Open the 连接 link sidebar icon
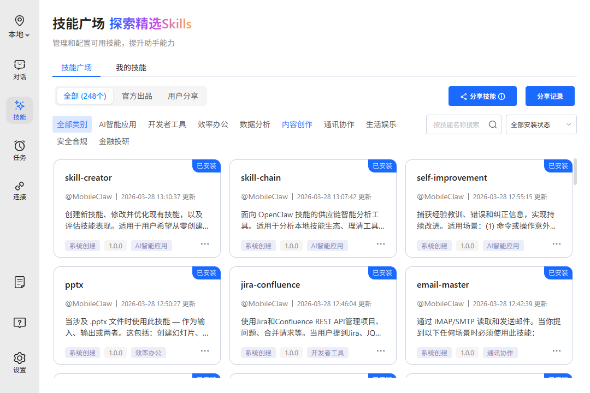Image resolution: width=590 pixels, height=393 pixels. click(20, 186)
